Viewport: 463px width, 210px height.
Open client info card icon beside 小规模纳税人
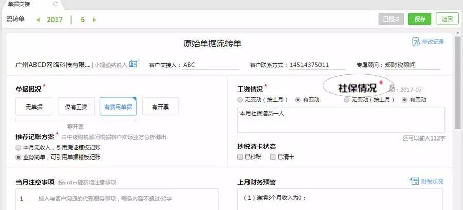point(134,64)
